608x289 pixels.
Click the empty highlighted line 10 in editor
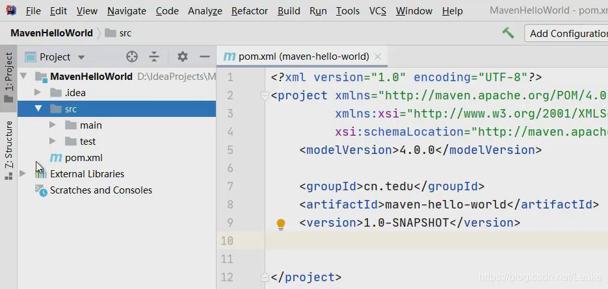click(x=436, y=241)
